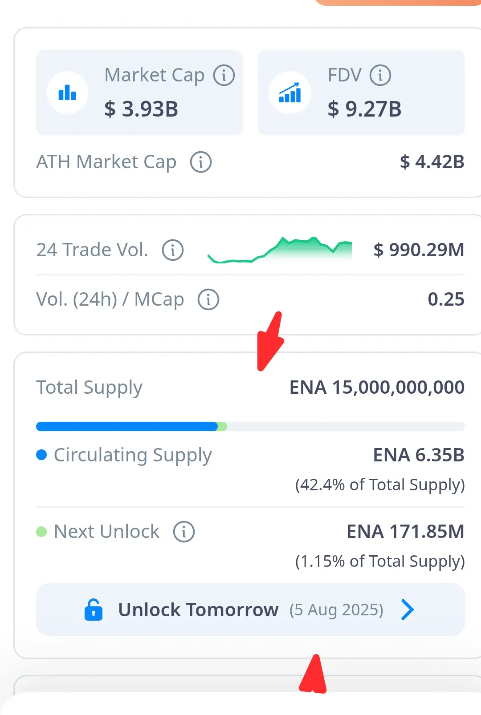Click the ENA 171.85M next unlock amount
The image size is (481, 715).
pos(405,532)
